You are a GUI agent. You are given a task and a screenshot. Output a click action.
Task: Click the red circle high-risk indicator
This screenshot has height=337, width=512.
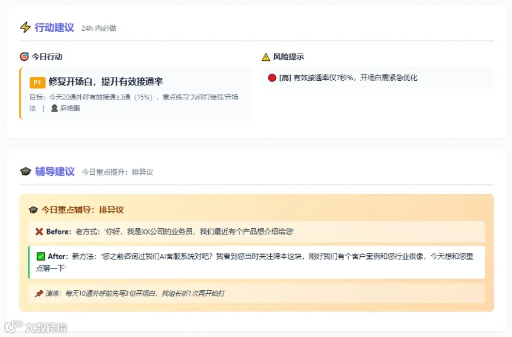point(272,78)
